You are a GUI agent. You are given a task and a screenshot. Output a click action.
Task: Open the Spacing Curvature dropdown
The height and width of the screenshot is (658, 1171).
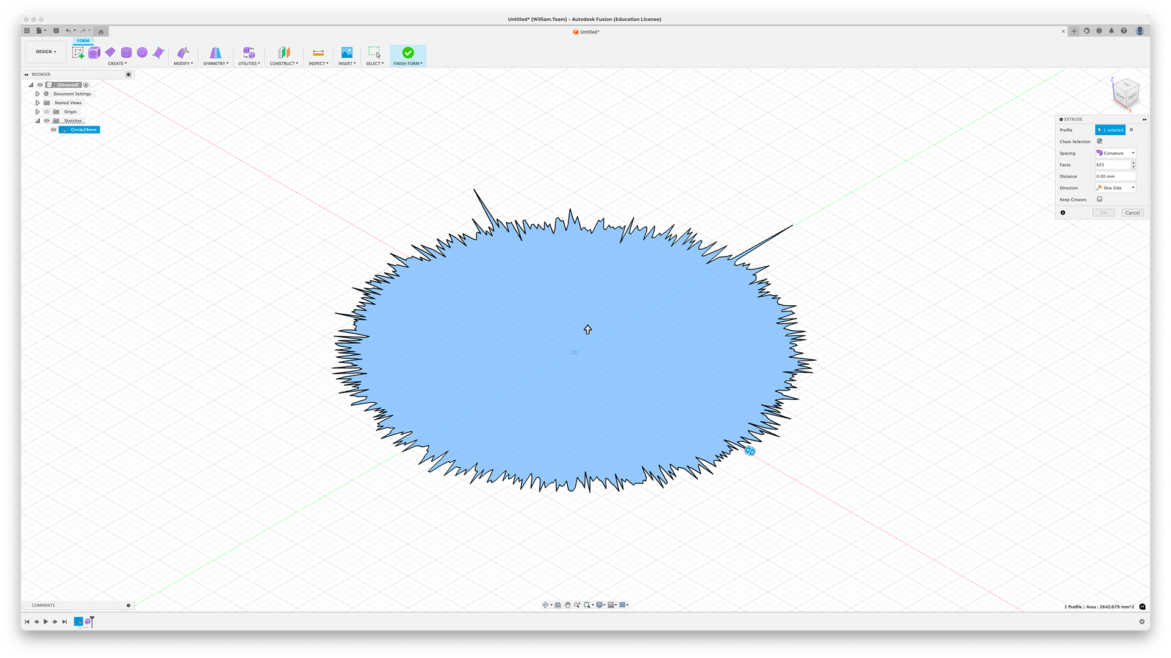click(1115, 153)
